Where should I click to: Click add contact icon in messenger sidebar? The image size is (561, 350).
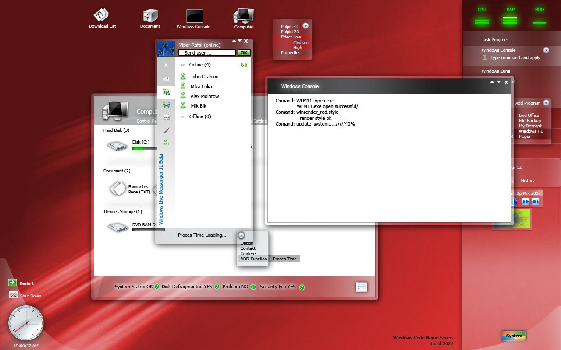click(166, 142)
